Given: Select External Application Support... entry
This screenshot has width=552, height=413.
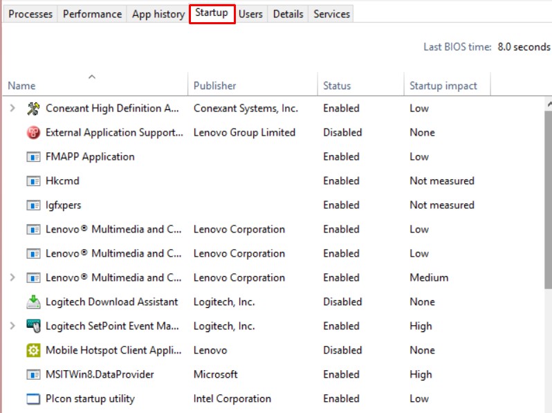Looking at the screenshot, I should point(114,132).
